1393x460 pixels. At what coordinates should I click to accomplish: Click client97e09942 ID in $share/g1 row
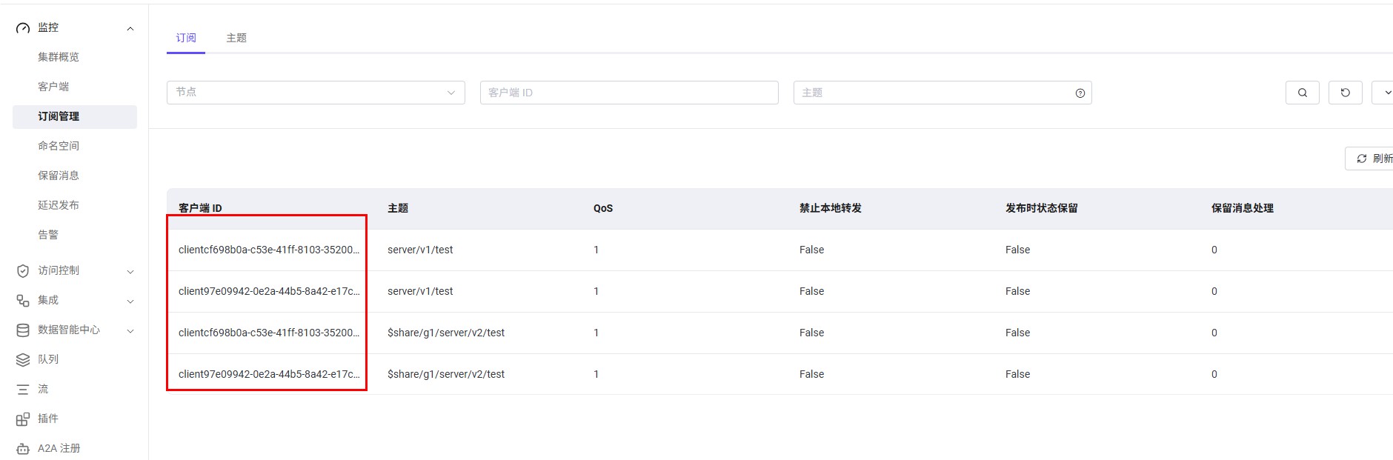(269, 374)
